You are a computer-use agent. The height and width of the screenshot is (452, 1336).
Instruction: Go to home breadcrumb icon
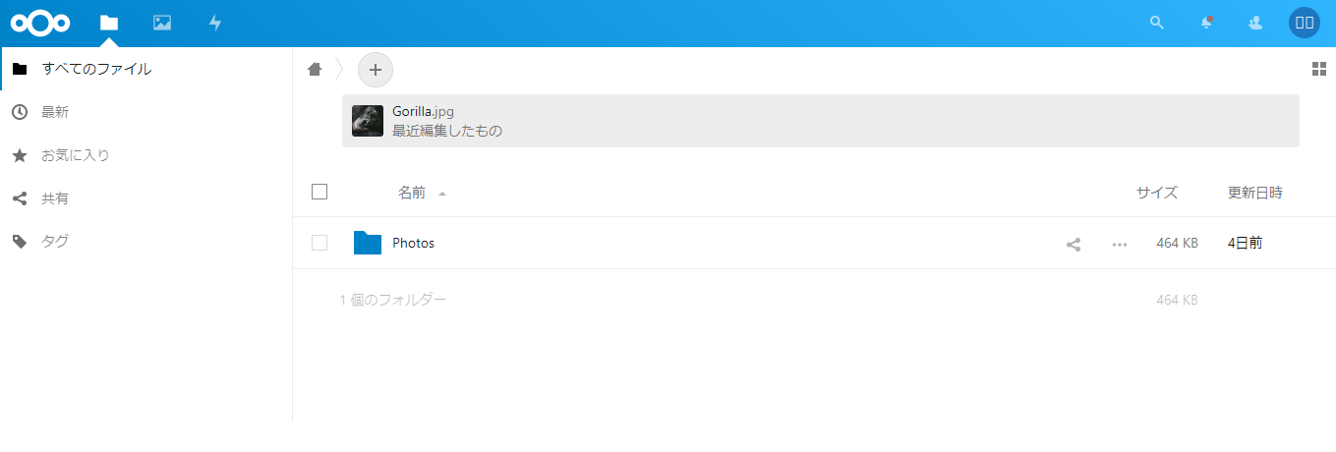(x=315, y=69)
